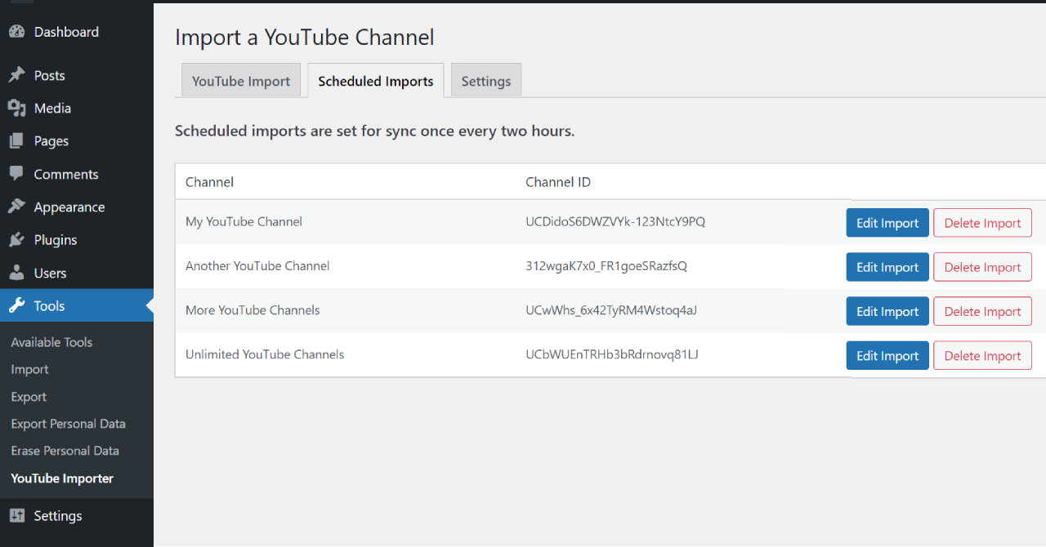Screen dimensions: 1046x547
Task: Click the Media icon in sidebar
Action: (x=16, y=108)
